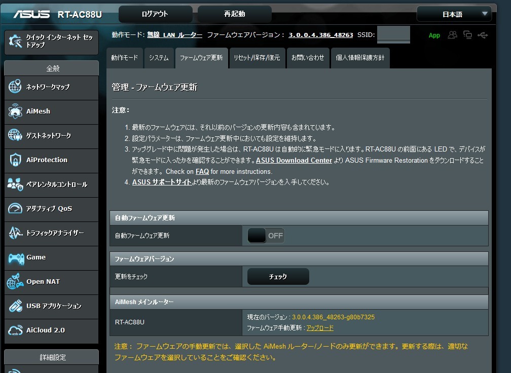Open the ASUS Download Center link
This screenshot has width=511, height=373.
tap(294, 160)
